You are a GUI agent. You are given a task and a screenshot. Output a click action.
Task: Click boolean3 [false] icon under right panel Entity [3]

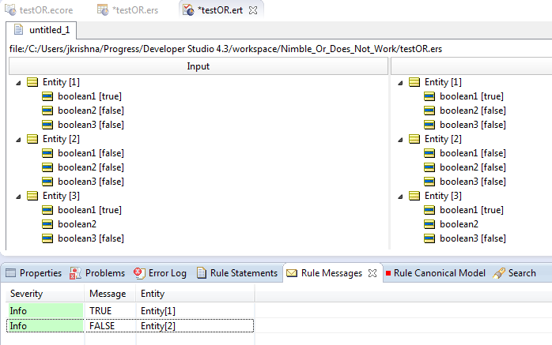tap(429, 238)
